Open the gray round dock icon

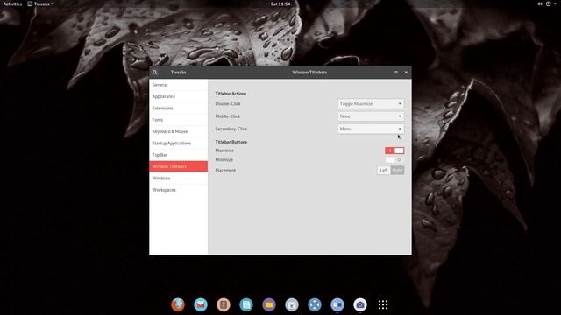pyautogui.click(x=292, y=304)
